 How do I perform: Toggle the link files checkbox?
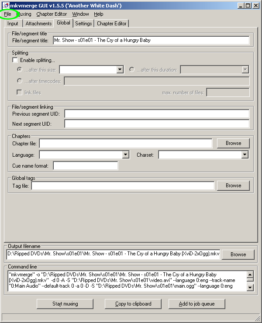[x=19, y=92]
